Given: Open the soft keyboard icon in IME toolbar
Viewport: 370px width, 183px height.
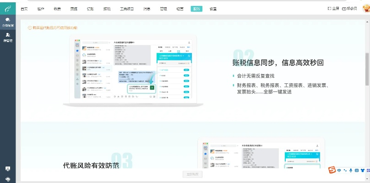Looking at the screenshot, I should [x=357, y=171].
